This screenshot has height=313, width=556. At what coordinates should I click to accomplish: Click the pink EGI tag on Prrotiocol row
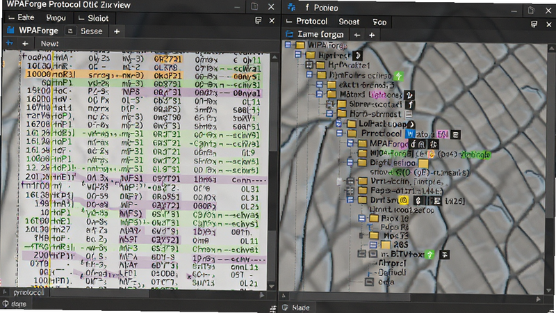[443, 134]
